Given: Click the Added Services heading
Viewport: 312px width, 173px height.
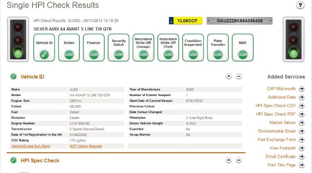Looking at the screenshot, I should [286, 77].
